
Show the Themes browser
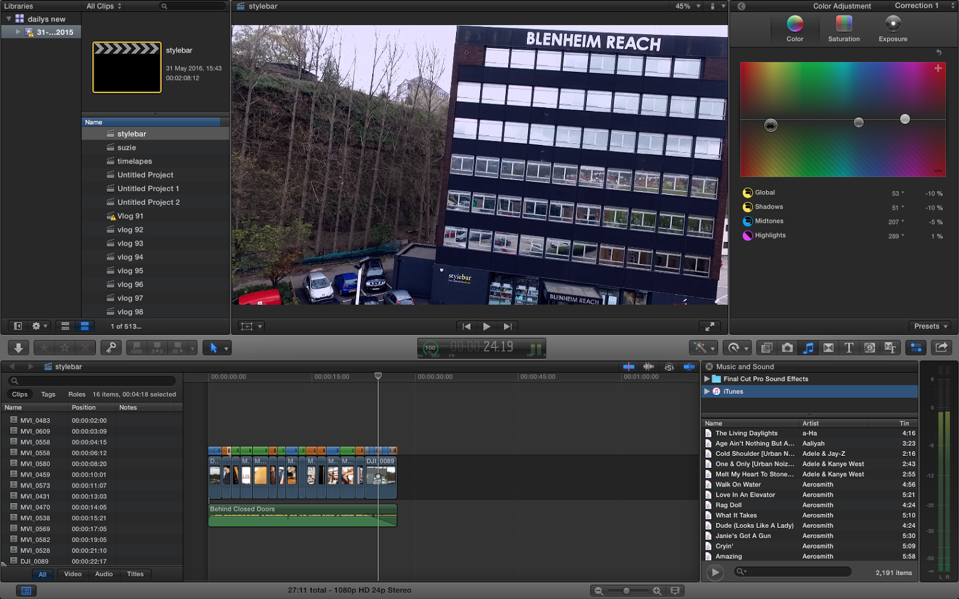point(890,348)
